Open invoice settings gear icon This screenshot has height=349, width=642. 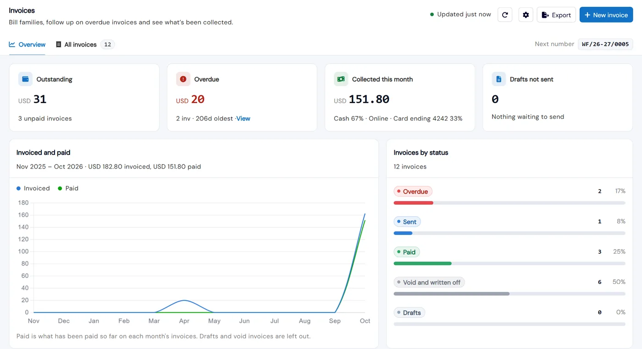click(526, 15)
